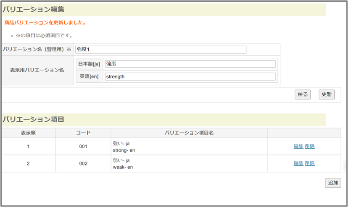The width and height of the screenshot is (348, 207).
Task: Click the コード column header
Action: click(x=83, y=133)
